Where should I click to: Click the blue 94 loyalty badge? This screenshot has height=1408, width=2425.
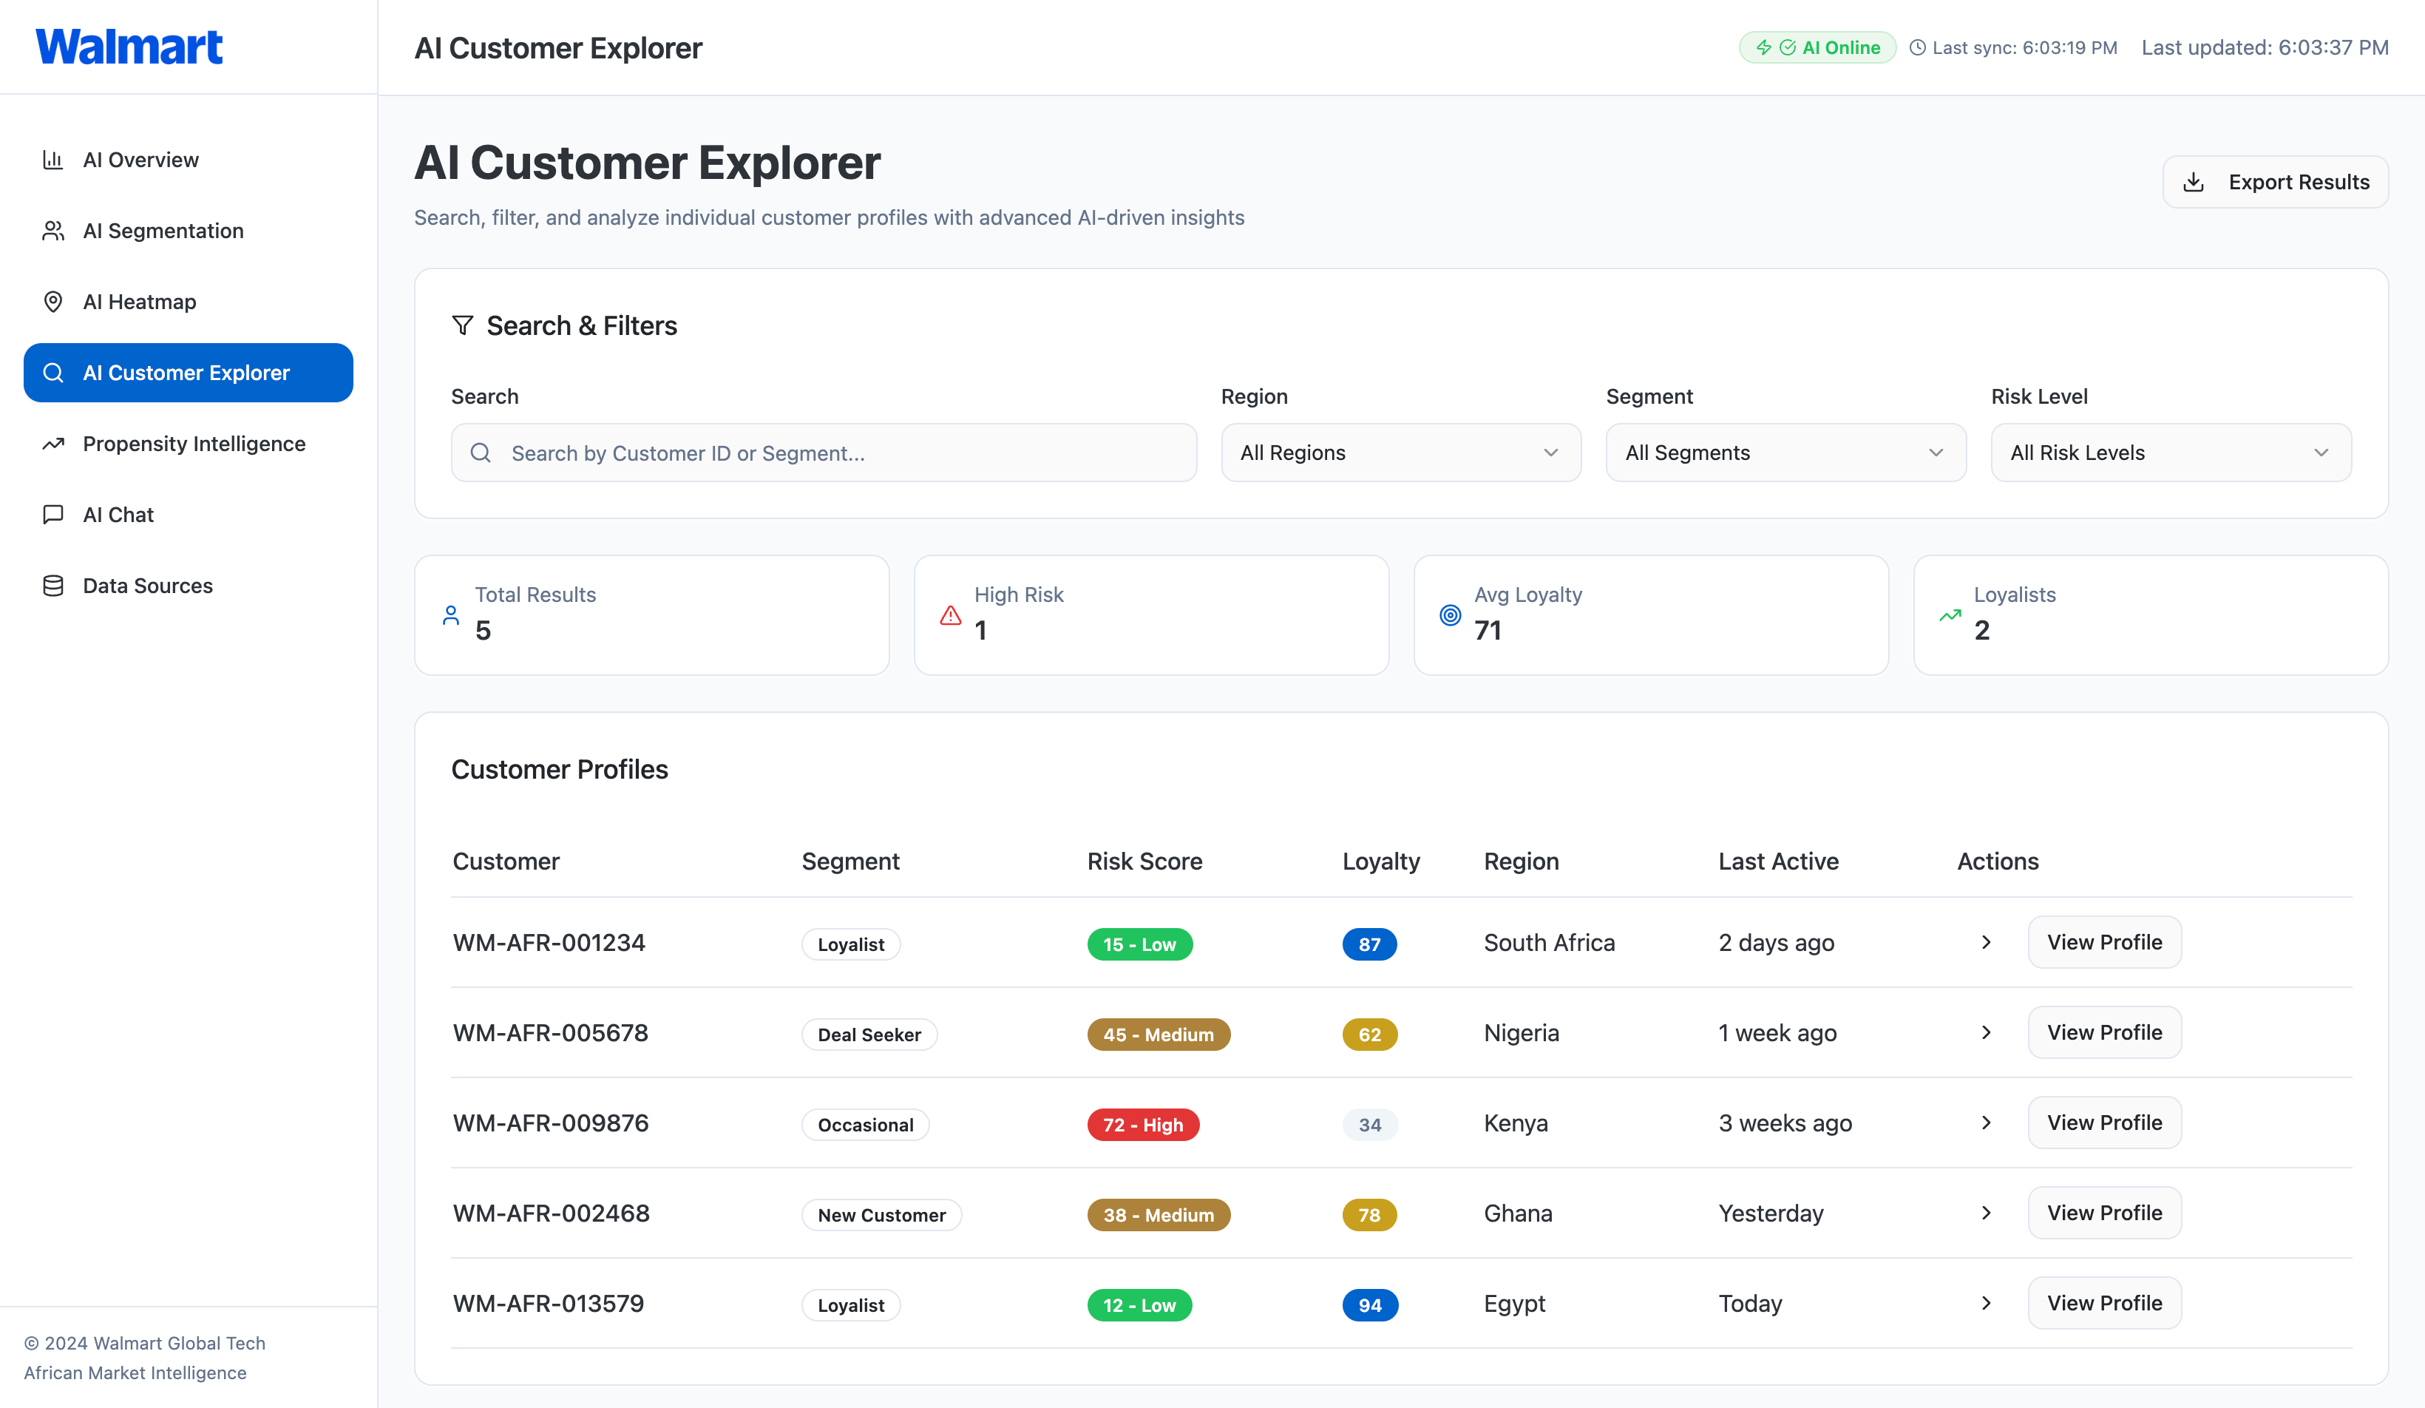point(1369,1305)
